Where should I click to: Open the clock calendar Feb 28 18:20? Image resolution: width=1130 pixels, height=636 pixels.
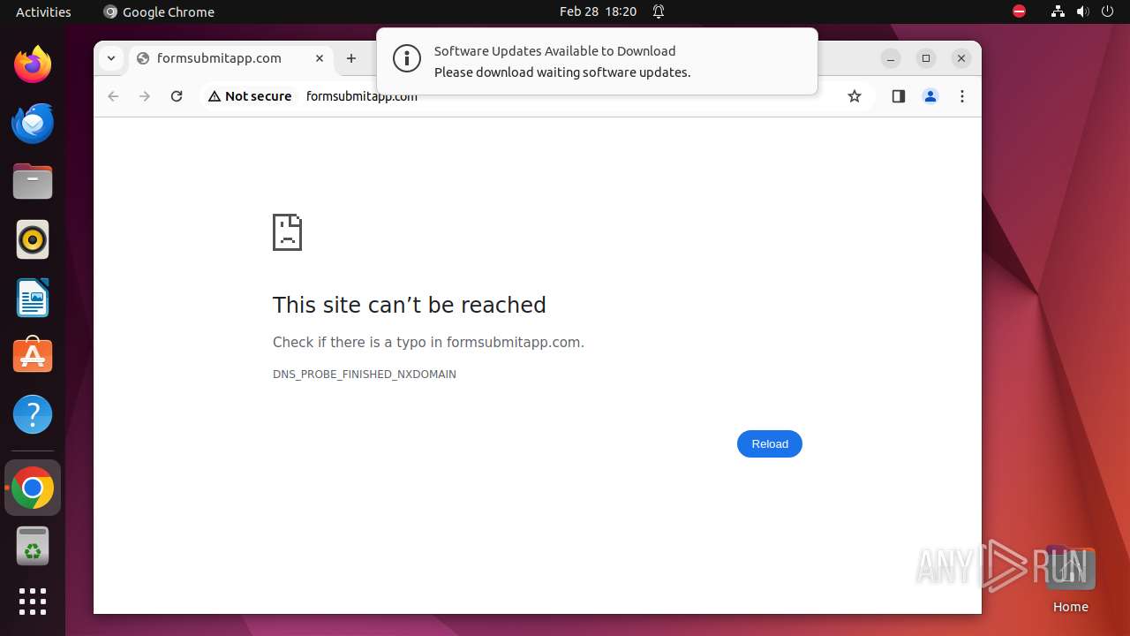point(598,11)
